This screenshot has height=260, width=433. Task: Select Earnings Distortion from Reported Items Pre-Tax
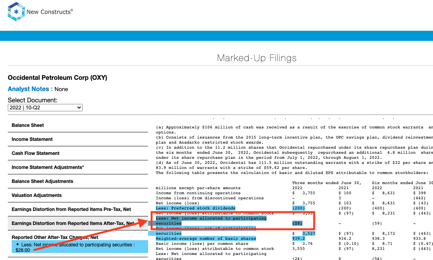point(71,209)
